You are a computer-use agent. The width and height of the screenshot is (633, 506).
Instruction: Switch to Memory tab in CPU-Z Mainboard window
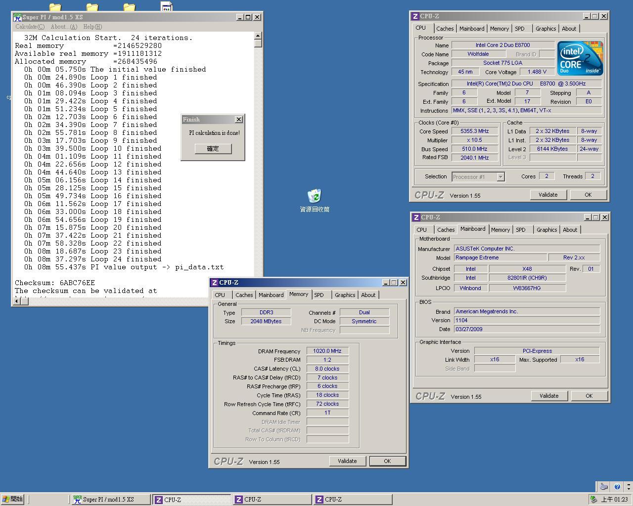(x=500, y=230)
